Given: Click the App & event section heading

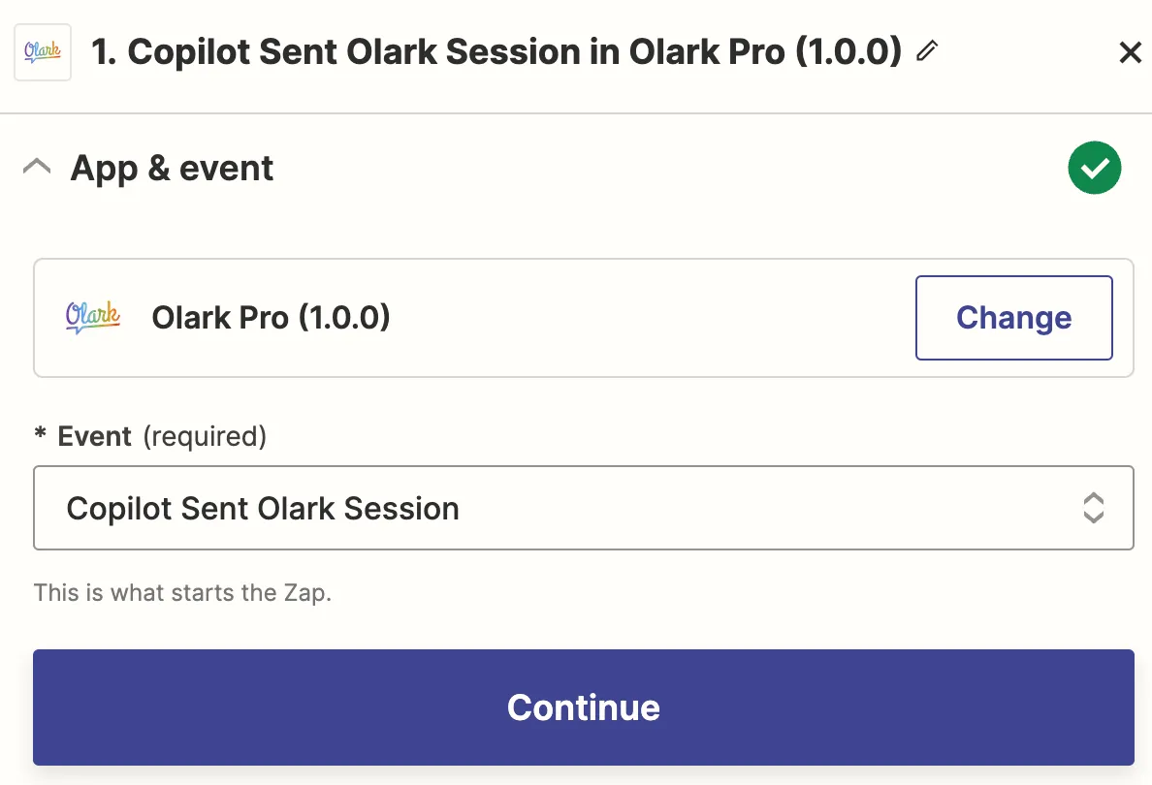Looking at the screenshot, I should [172, 169].
